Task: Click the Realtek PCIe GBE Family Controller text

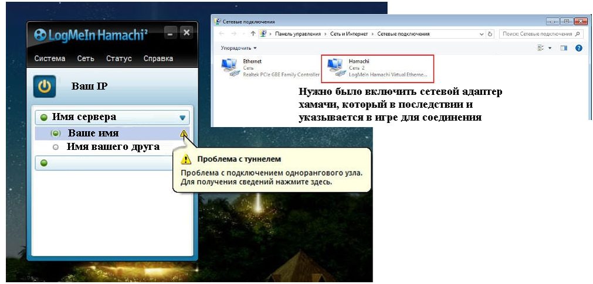Action: point(282,75)
